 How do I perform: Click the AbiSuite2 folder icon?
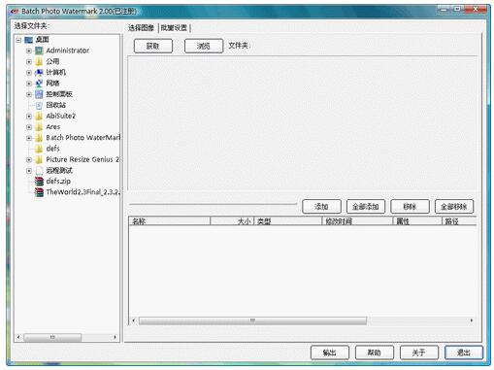coord(39,116)
